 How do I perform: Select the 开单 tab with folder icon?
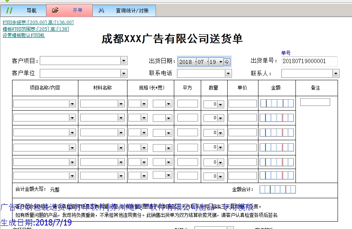point(69,11)
